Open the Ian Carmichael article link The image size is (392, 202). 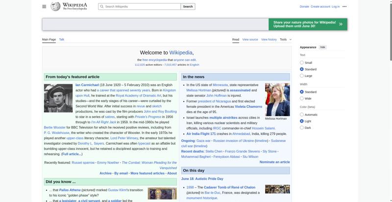pos(87,85)
